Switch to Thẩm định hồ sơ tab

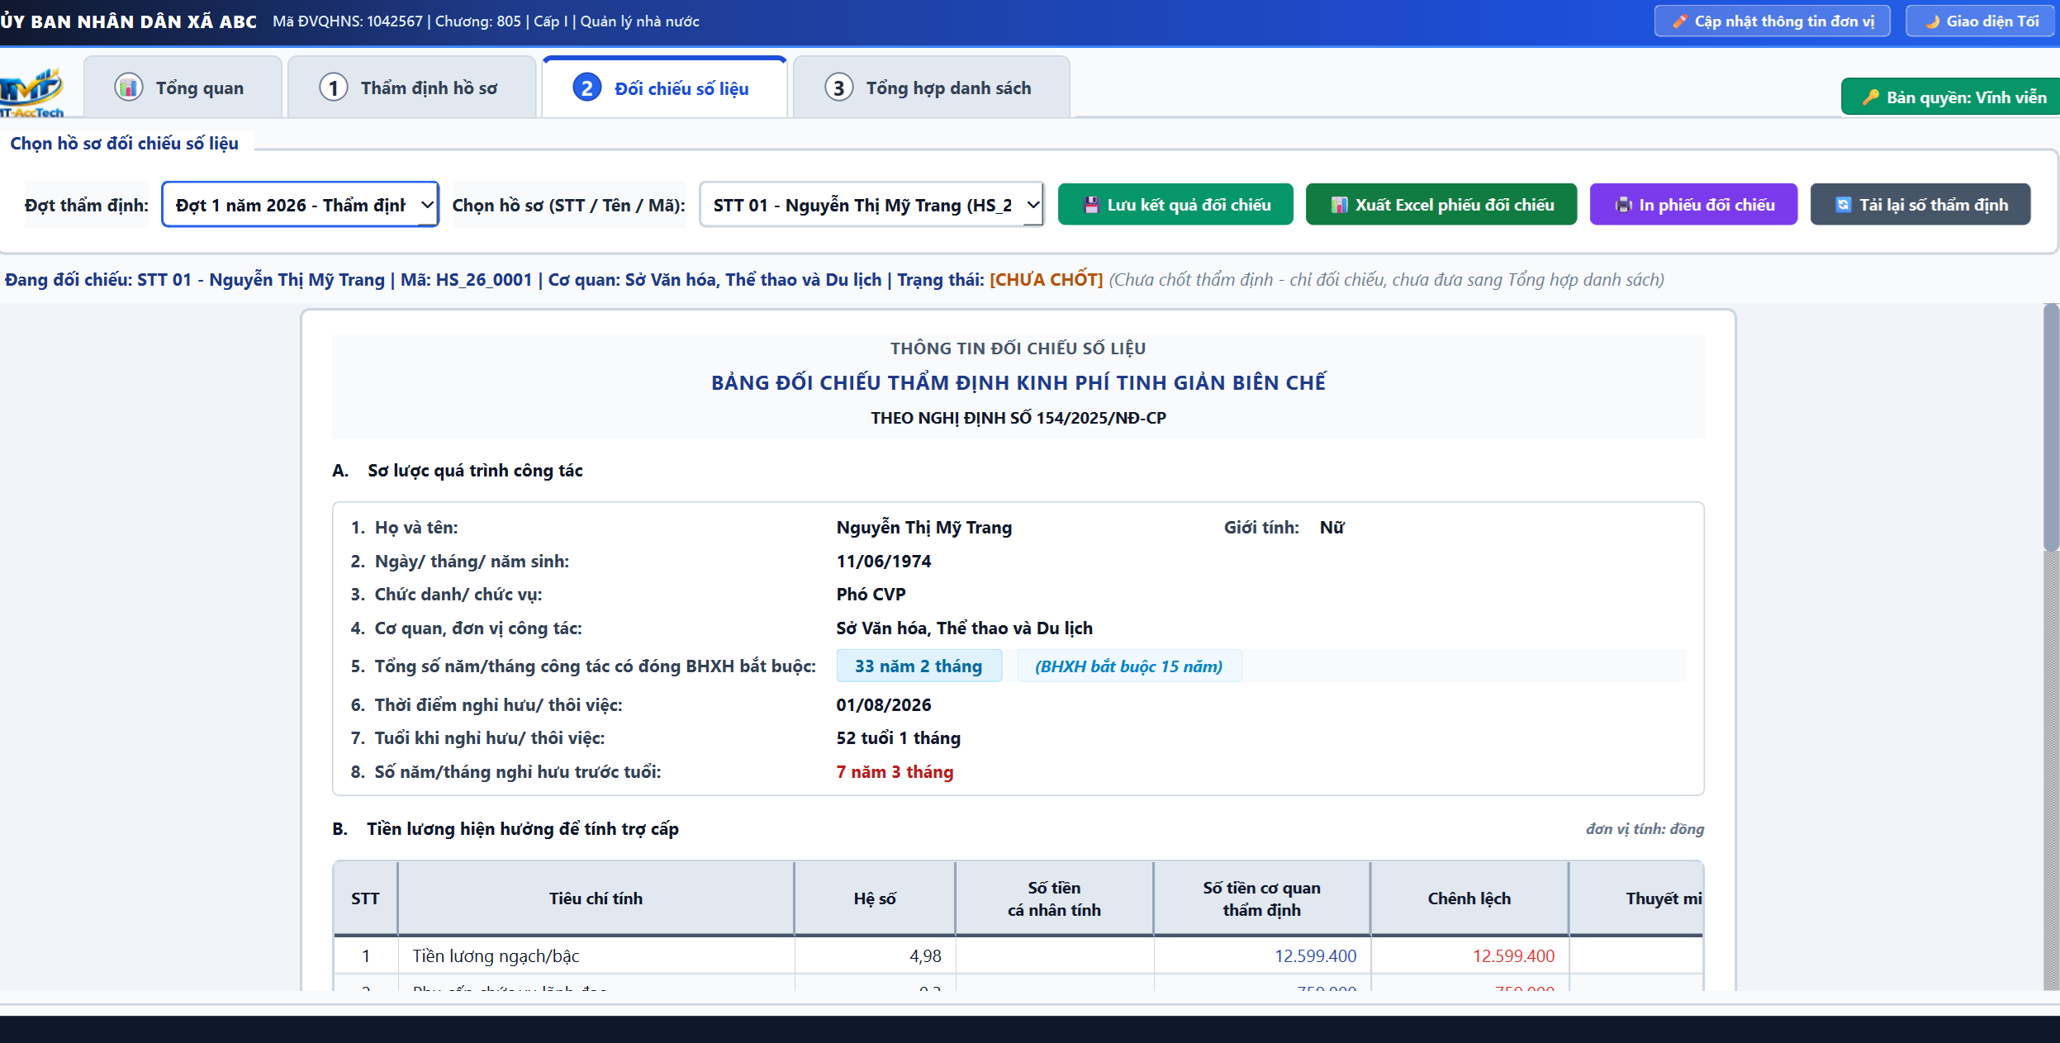pyautogui.click(x=412, y=88)
